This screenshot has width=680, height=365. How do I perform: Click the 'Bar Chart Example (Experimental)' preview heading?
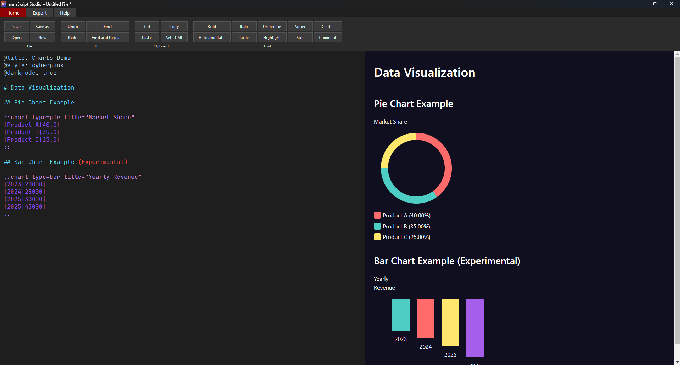447,261
